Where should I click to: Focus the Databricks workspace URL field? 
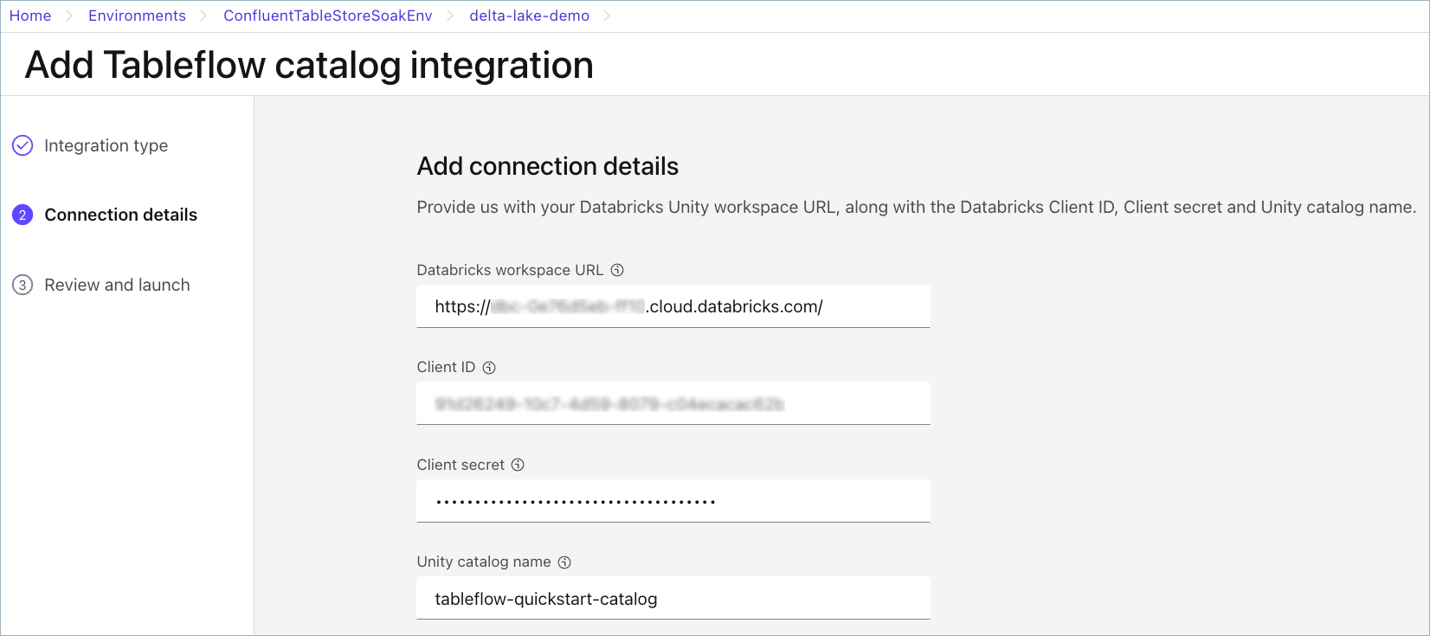point(673,306)
